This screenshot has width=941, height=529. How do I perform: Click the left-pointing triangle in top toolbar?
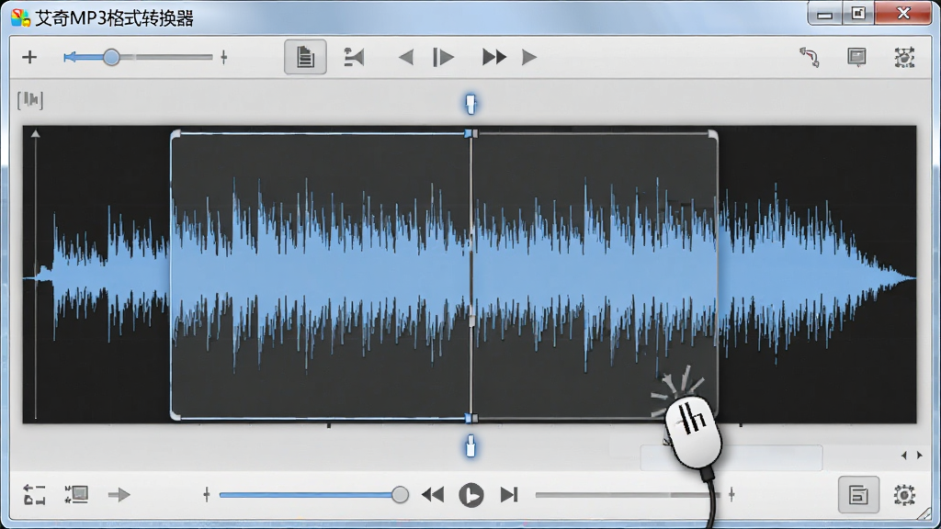click(405, 58)
